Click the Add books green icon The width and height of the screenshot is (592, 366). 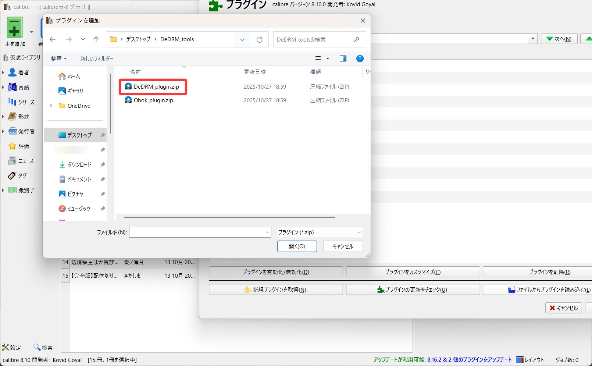coord(15,28)
